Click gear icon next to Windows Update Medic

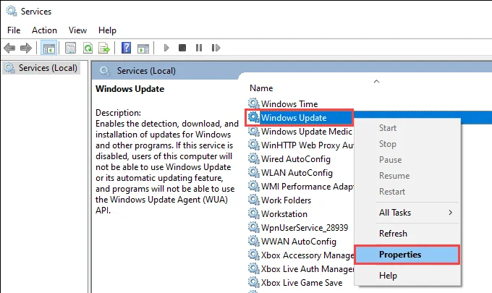click(x=253, y=131)
